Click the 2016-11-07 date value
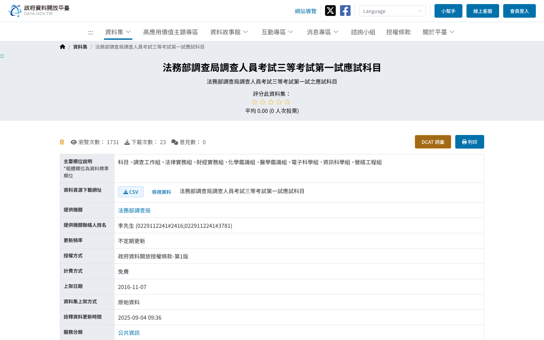Image resolution: width=544 pixels, height=340 pixels. click(x=132, y=287)
